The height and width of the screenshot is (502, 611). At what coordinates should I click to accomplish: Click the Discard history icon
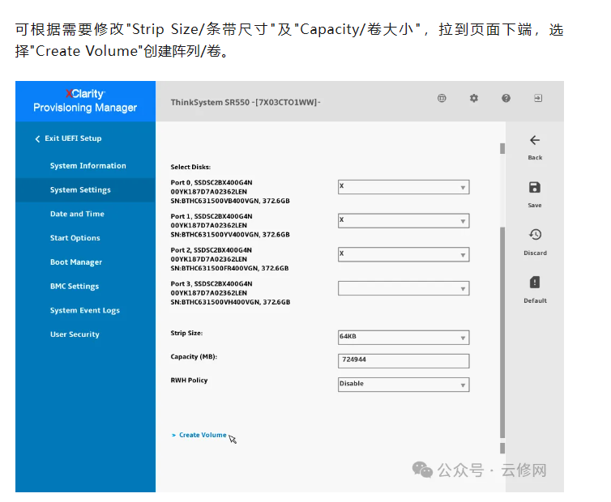tap(535, 235)
